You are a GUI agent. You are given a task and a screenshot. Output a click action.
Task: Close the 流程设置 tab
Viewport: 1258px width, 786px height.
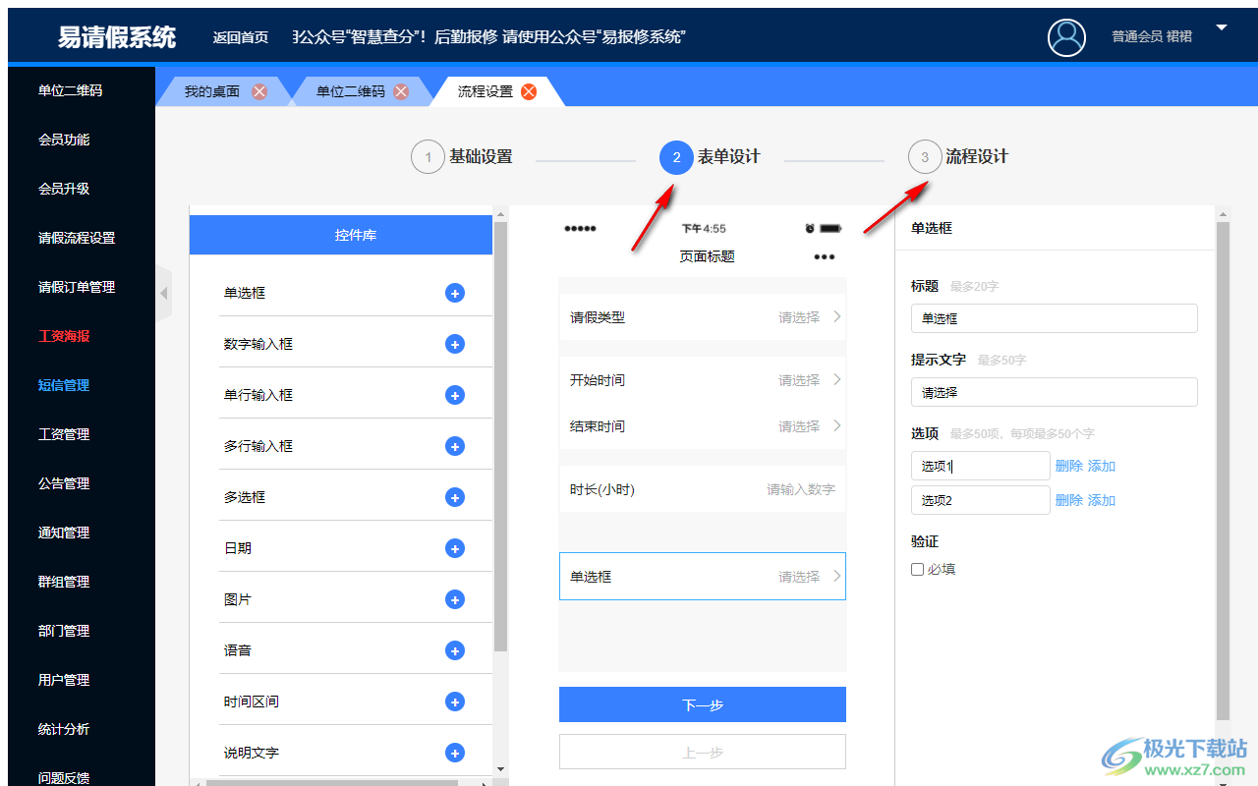529,91
